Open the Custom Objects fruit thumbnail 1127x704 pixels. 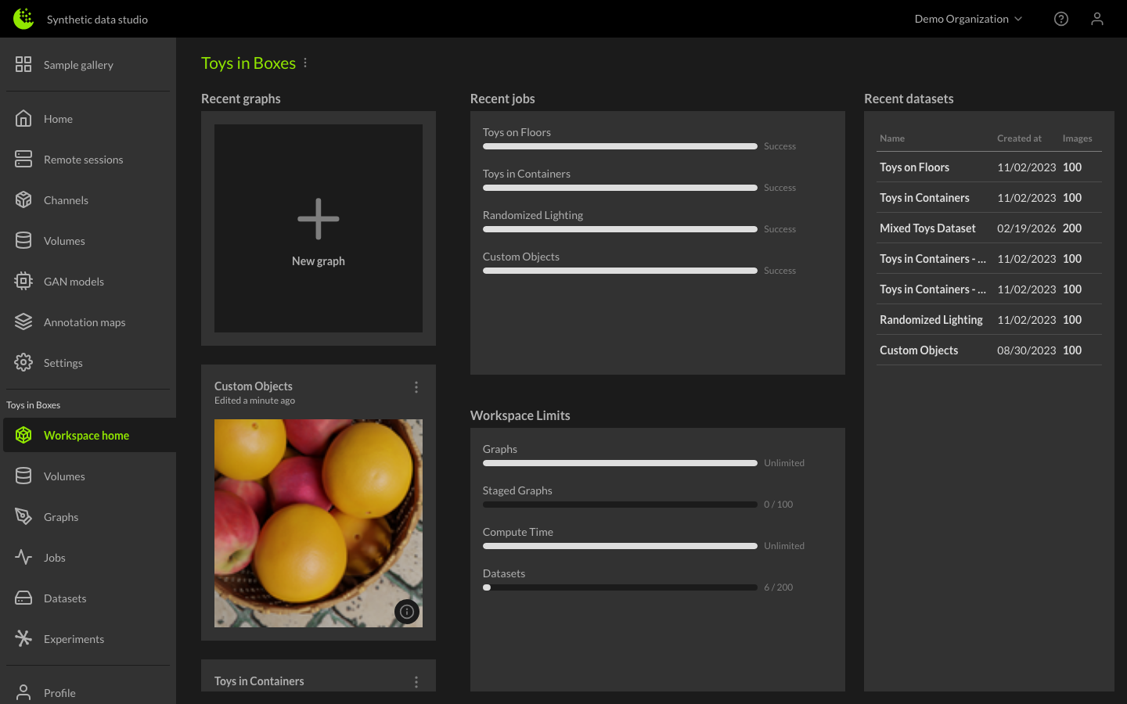click(319, 523)
